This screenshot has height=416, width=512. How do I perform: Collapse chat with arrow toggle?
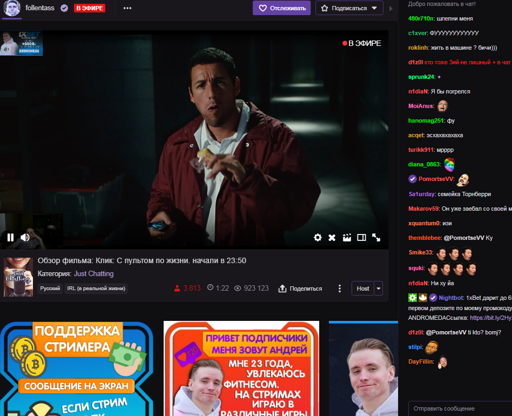391,9
